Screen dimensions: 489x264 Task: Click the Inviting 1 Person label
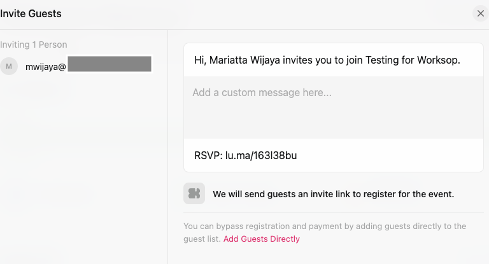point(33,45)
